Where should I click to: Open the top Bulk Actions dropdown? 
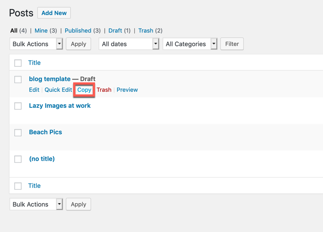36,44
